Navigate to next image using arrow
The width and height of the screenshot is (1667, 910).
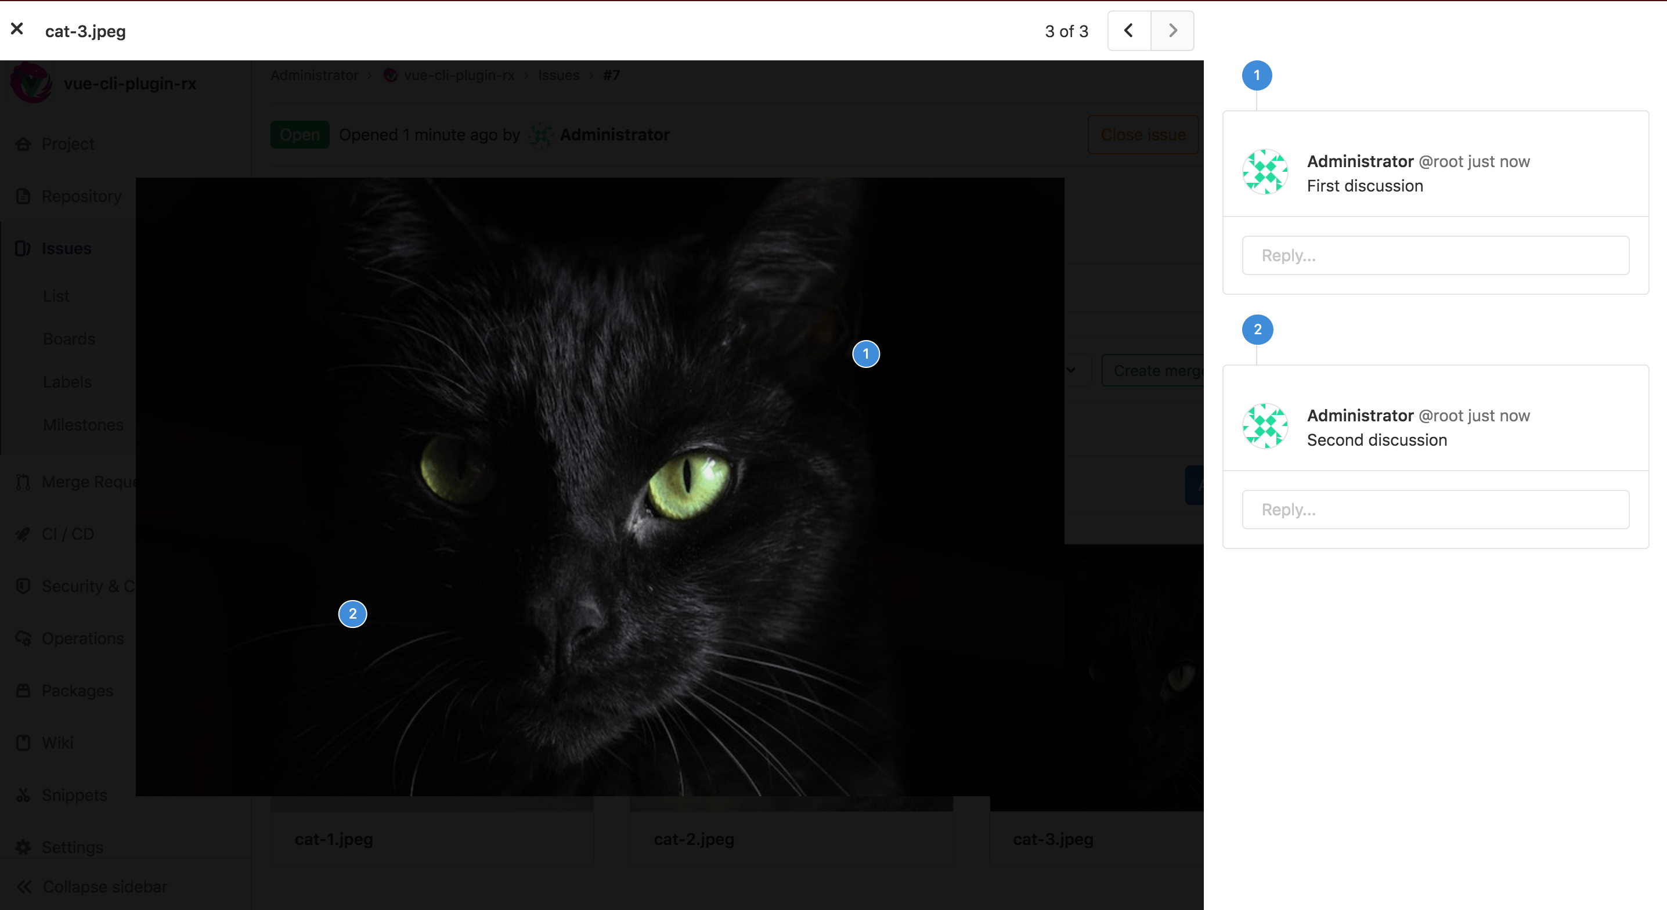(x=1172, y=30)
